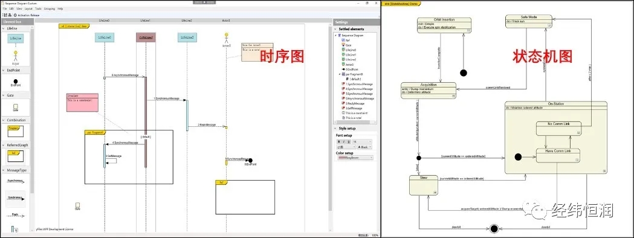
Task: Open the RosyBrown color setup dropdown
Action: (355, 158)
